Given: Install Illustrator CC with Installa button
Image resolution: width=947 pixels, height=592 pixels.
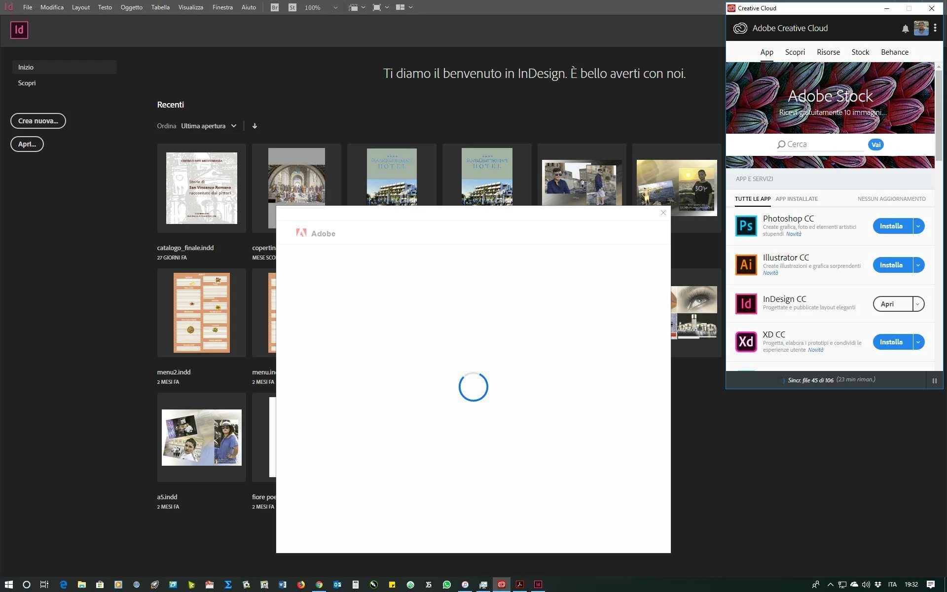Looking at the screenshot, I should [x=891, y=265].
